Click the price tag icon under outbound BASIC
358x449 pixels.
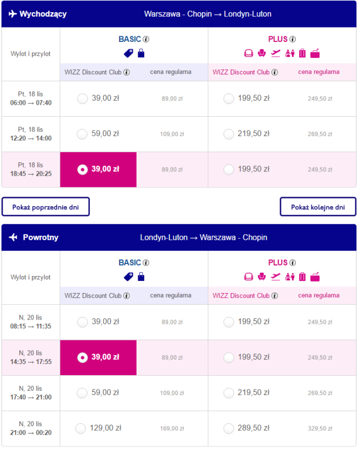128,53
